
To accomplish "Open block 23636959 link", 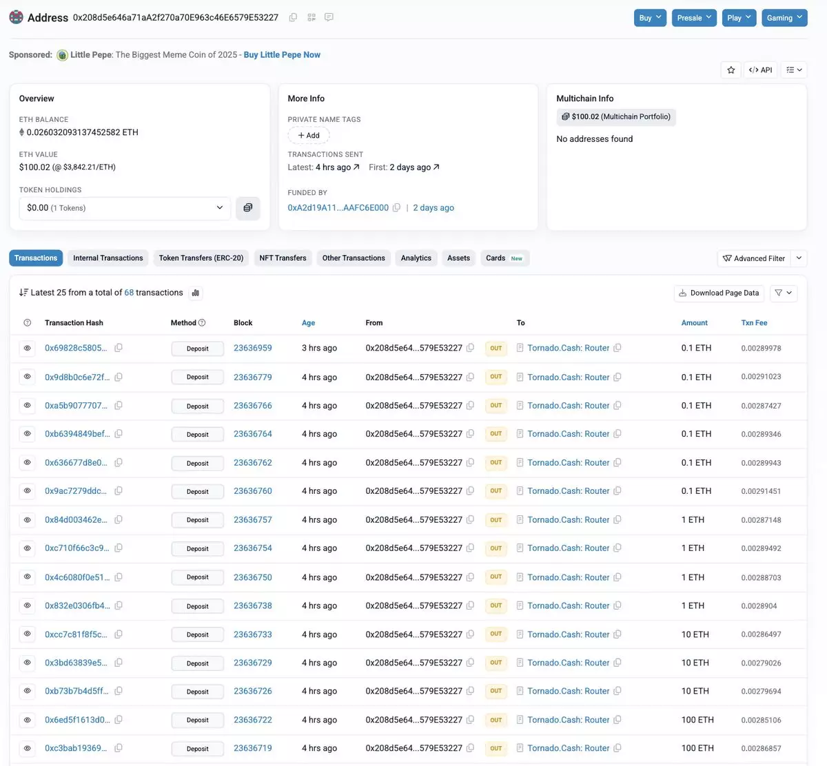I will tap(252, 348).
